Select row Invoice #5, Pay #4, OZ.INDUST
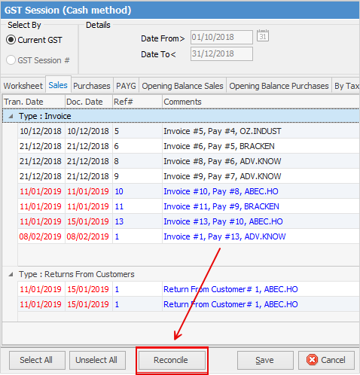The width and height of the screenshot is (360, 375). 188,131
